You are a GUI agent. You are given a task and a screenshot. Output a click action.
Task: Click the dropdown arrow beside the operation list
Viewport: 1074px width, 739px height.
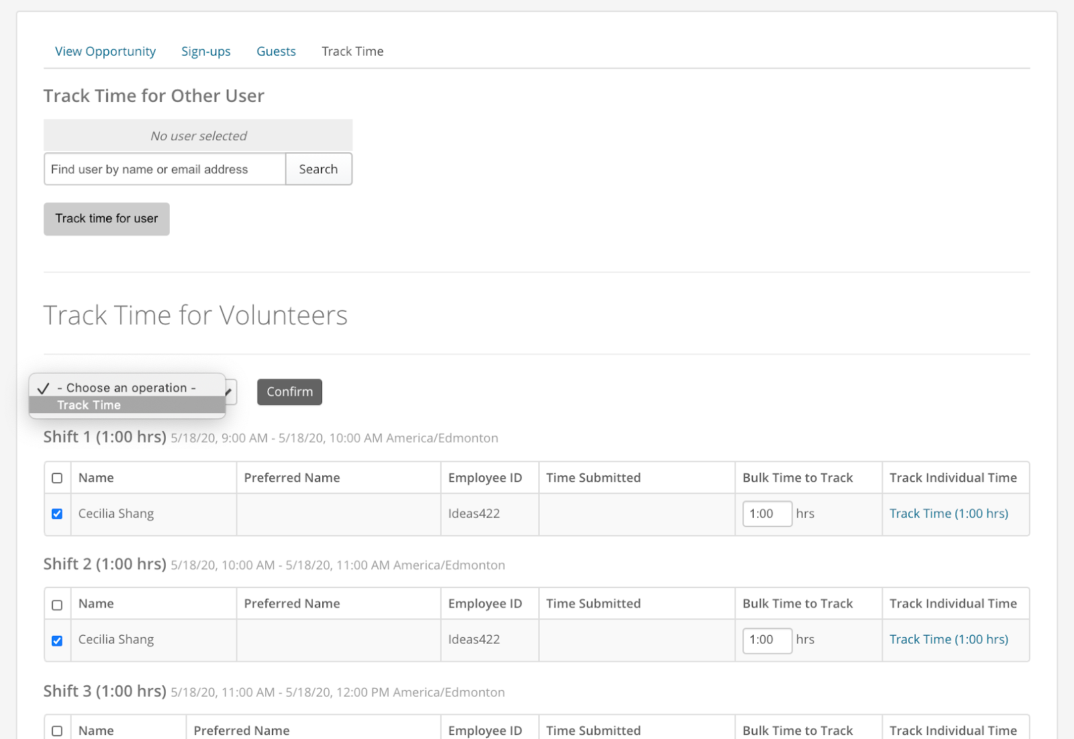pyautogui.click(x=230, y=392)
